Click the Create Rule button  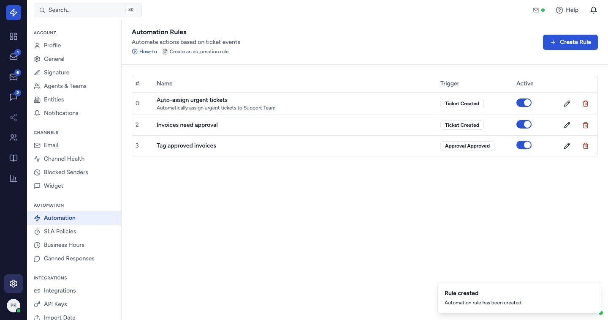[x=570, y=42]
